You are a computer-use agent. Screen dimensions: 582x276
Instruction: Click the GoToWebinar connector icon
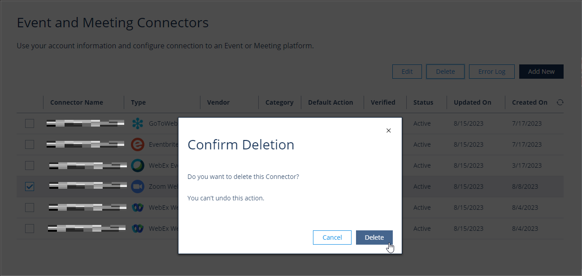[x=138, y=123]
